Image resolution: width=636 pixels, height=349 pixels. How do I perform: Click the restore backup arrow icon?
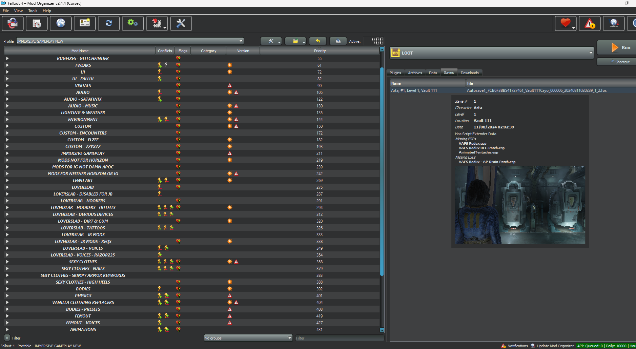318,41
